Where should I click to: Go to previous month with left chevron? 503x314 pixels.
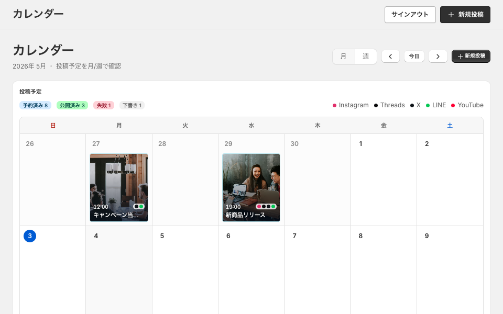pos(390,57)
